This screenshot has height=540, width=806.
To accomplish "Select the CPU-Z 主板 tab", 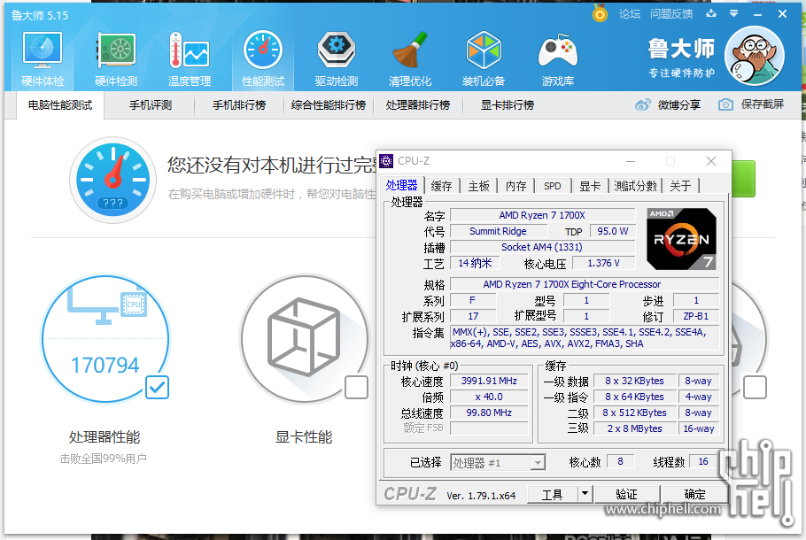I will coord(478,186).
